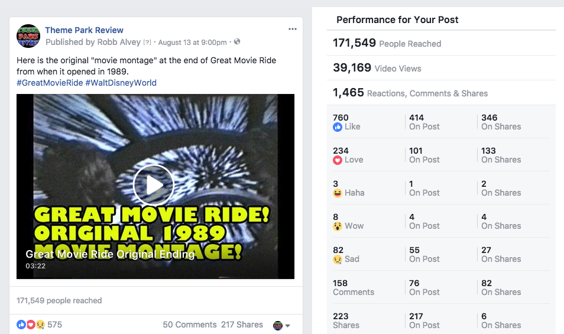564x334 pixels.
Task: Click the 346 On Shares likes value
Action: point(501,122)
